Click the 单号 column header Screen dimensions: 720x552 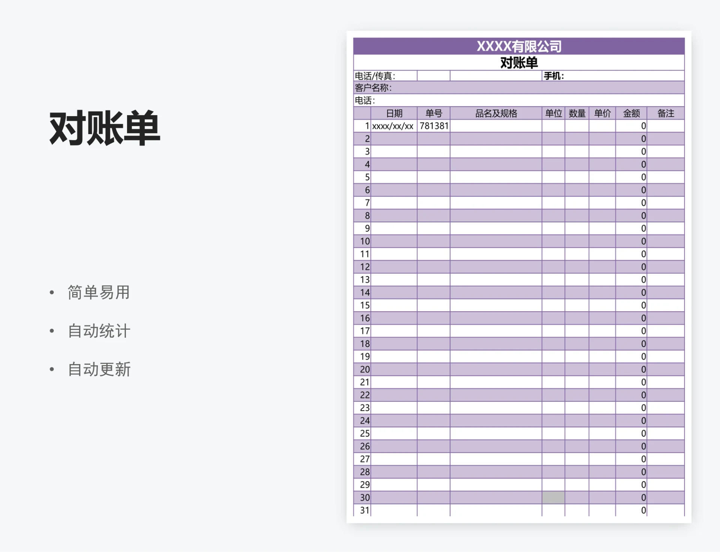433,113
